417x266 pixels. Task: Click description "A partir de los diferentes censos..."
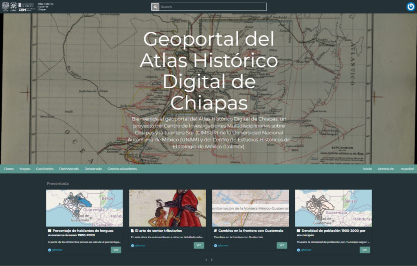[x=84, y=242]
